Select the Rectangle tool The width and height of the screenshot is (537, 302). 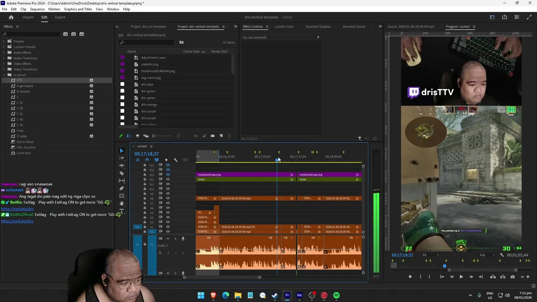point(122,195)
